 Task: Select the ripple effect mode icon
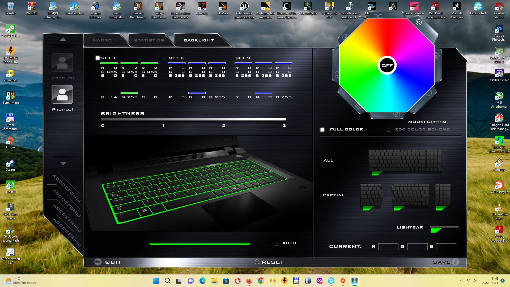coord(436,56)
